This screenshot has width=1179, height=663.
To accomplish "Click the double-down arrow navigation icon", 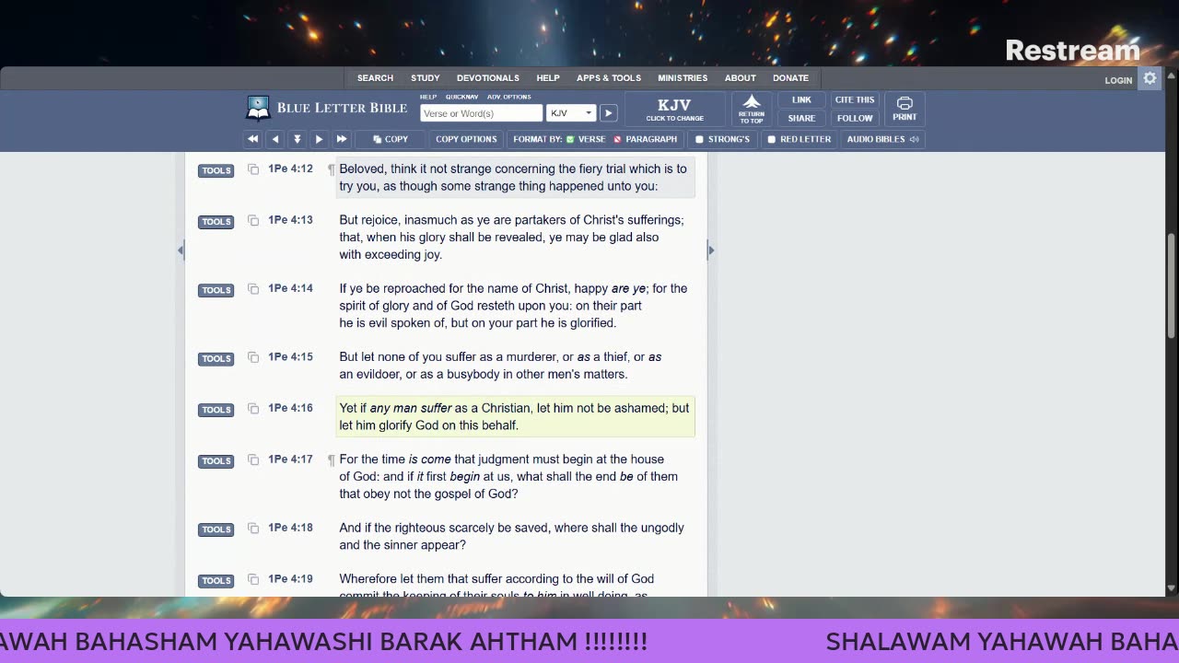I will tap(297, 139).
